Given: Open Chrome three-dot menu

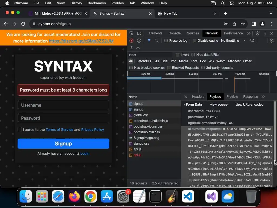Looking at the screenshot, I should (x=271, y=24).
